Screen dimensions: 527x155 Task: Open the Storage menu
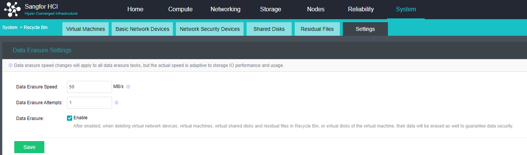pos(270,9)
